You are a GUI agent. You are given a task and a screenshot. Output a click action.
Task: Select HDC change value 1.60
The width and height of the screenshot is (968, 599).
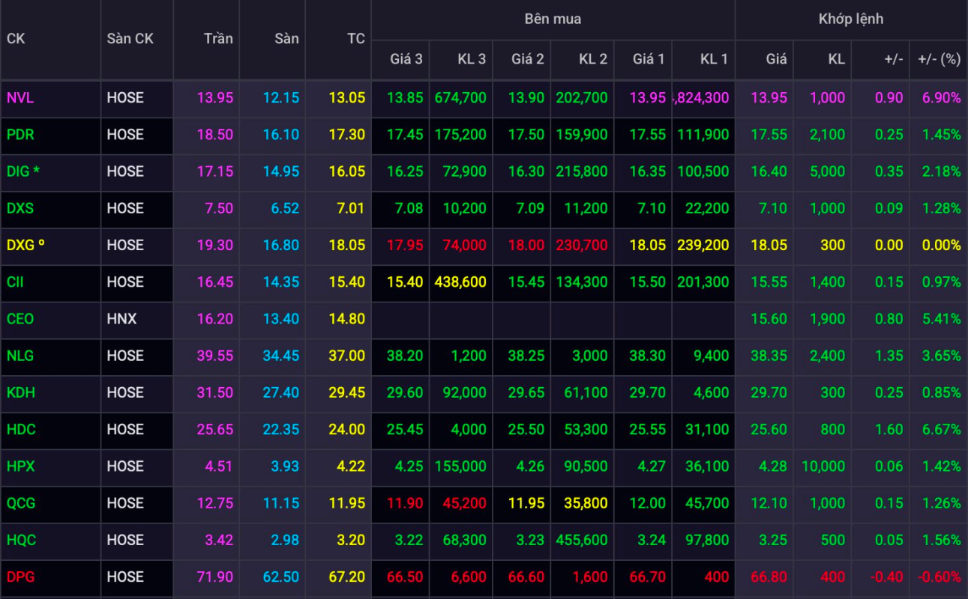pyautogui.click(x=890, y=429)
